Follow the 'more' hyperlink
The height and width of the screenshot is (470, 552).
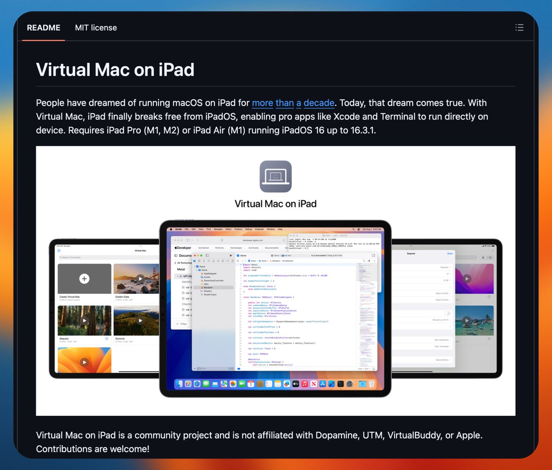tap(263, 103)
